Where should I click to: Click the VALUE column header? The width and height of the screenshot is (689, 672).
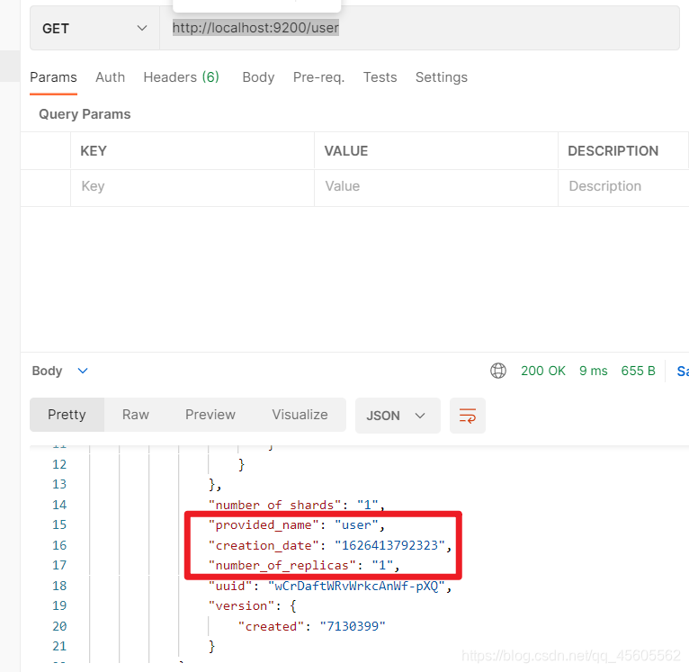[345, 151]
